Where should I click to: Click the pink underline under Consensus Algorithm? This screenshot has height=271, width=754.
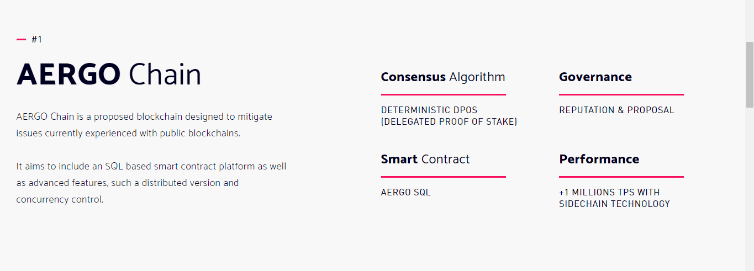443,94
